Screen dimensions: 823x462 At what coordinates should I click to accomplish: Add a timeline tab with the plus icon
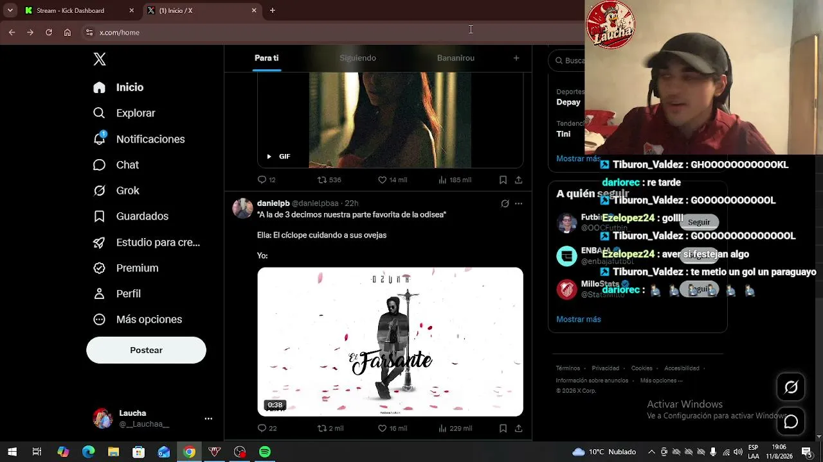pos(516,58)
